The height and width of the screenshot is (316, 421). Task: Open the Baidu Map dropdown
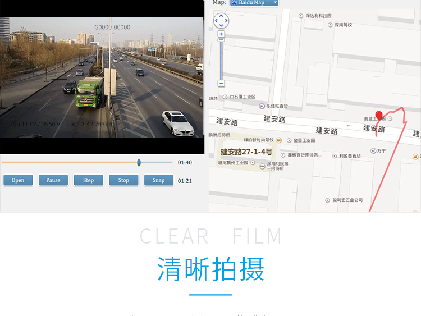coord(254,3)
